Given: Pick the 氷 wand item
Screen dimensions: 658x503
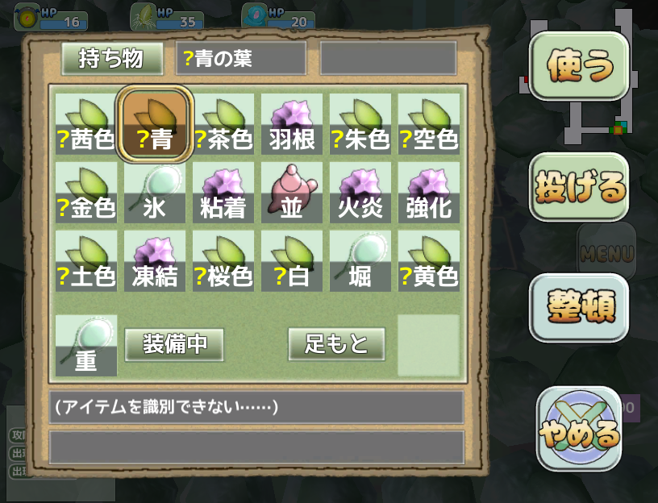Looking at the screenshot, I should coord(155,192).
